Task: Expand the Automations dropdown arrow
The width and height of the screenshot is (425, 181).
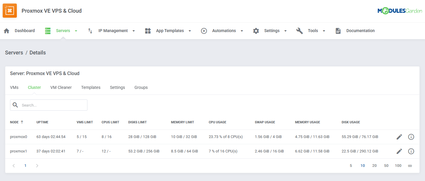Action: tap(242, 31)
